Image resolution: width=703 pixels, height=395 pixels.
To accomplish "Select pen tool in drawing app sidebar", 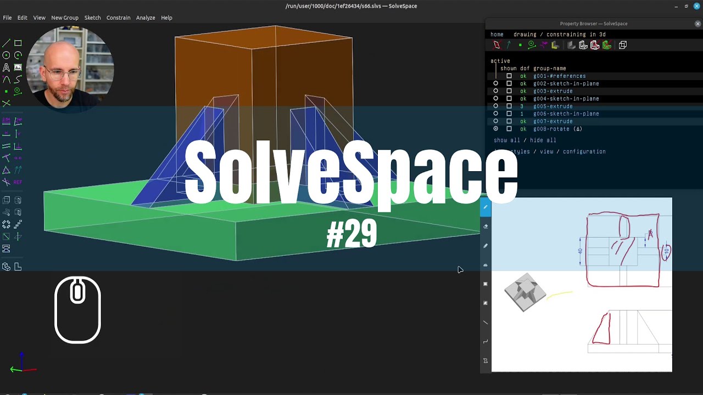I will coord(486,207).
